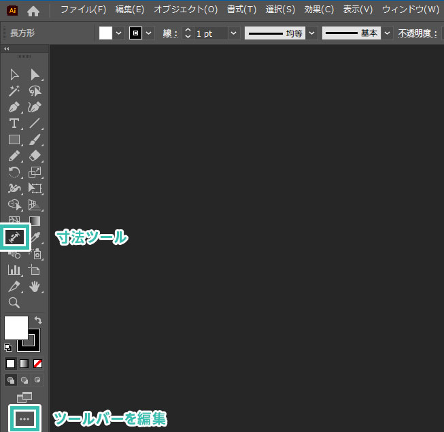Activate the Type tool
Screen dimensions: 444x432
coord(14,124)
